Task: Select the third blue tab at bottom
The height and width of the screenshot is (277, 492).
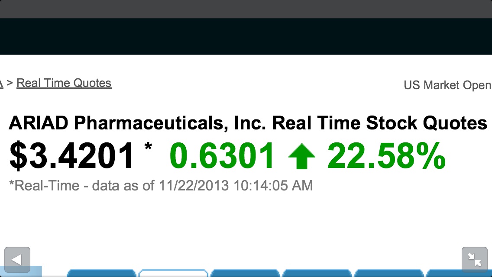Action: tap(245, 274)
